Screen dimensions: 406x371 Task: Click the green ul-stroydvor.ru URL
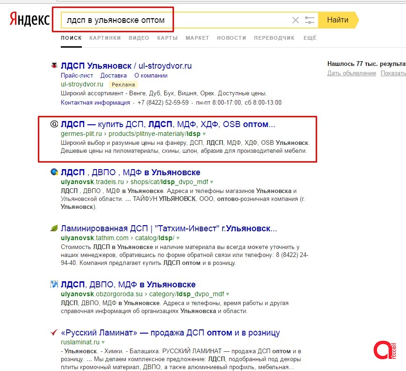pos(82,85)
